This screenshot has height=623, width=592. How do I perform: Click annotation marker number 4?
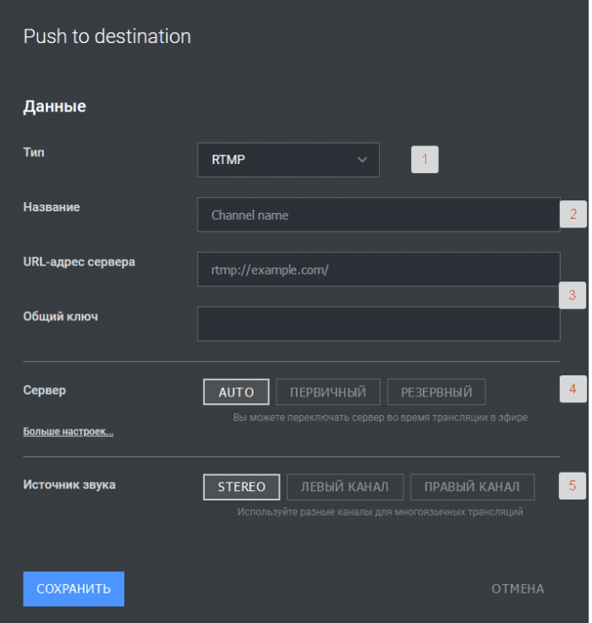(573, 389)
